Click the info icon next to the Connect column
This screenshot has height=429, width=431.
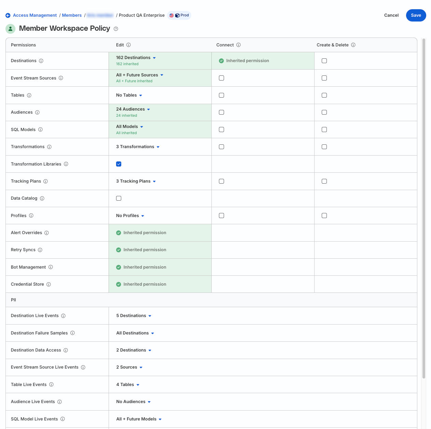pos(238,45)
